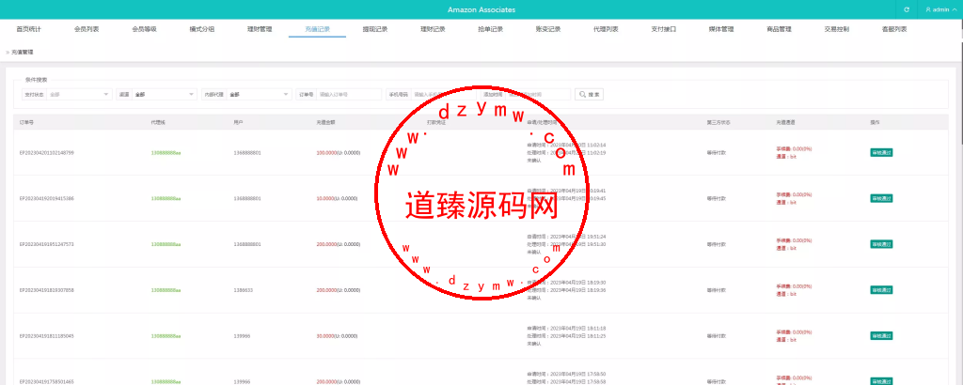Switch to the 会员等级 tab

point(144,29)
